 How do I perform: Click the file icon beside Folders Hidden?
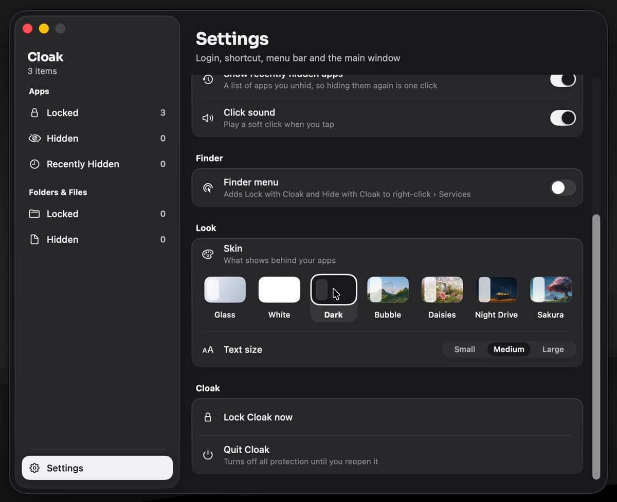[x=34, y=240]
